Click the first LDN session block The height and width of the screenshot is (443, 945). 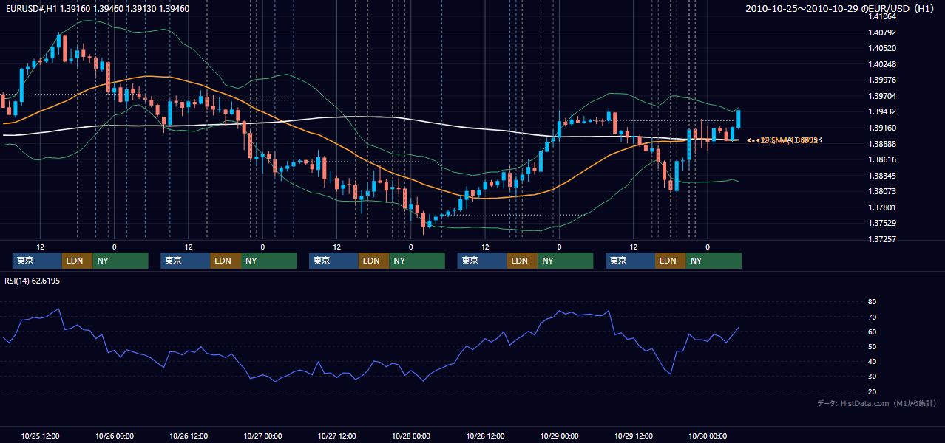77,261
